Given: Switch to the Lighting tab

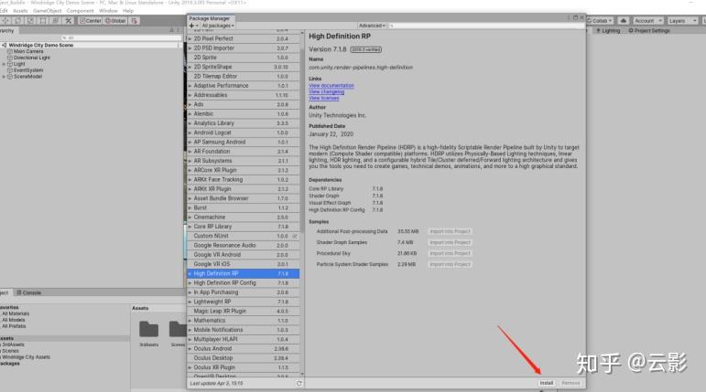Looking at the screenshot, I should [x=608, y=30].
